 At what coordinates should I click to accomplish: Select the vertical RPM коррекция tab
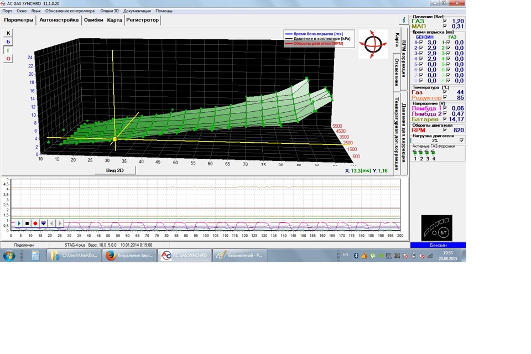point(404,58)
